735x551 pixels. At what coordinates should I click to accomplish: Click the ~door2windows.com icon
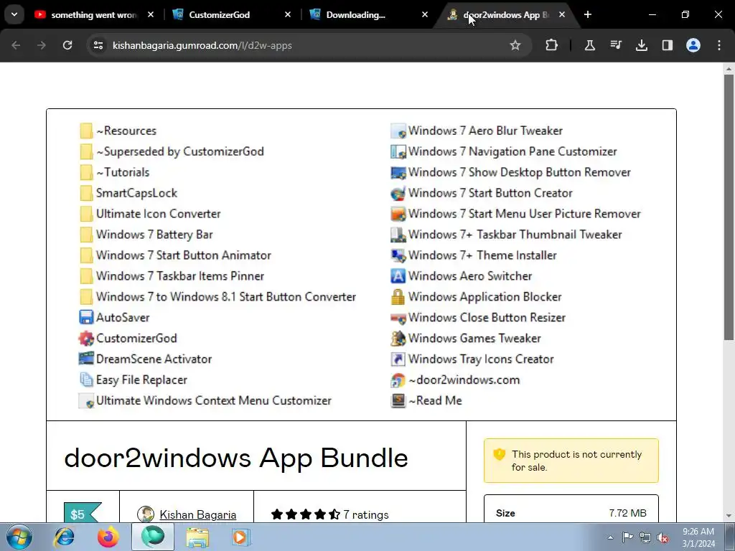pyautogui.click(x=398, y=380)
